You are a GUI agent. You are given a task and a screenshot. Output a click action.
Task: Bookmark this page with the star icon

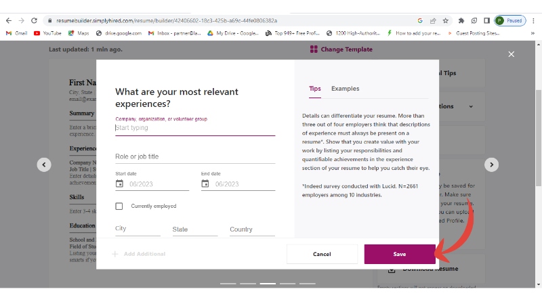tap(444, 21)
